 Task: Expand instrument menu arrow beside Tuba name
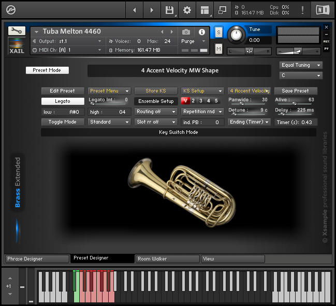click(x=36, y=32)
